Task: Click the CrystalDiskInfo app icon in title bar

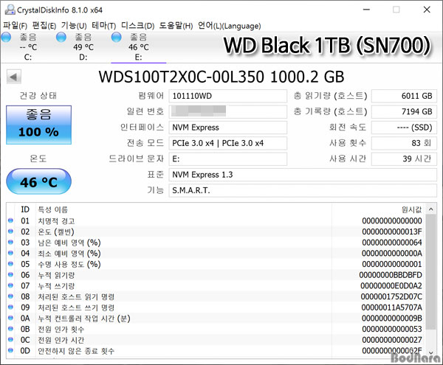Action: coord(10,10)
